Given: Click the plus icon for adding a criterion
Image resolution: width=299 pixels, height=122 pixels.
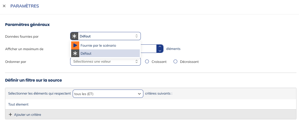Looking at the screenshot, I should [10, 115].
